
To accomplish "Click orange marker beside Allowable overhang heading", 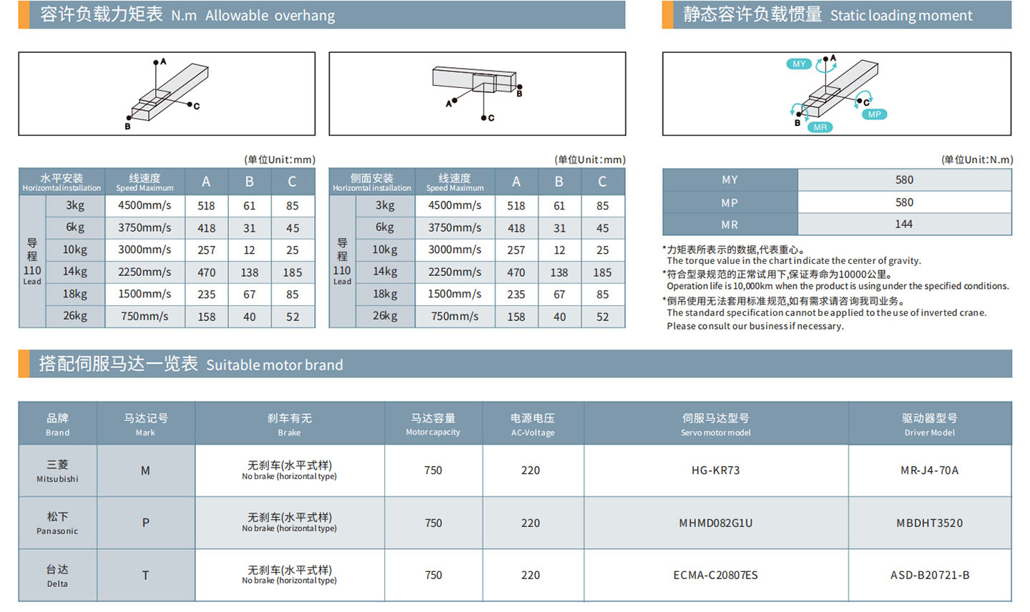I will coord(24,15).
